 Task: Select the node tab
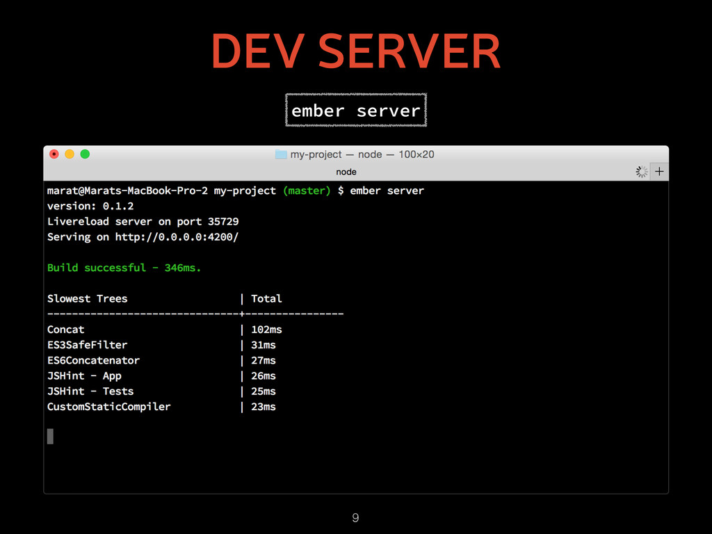coord(346,172)
